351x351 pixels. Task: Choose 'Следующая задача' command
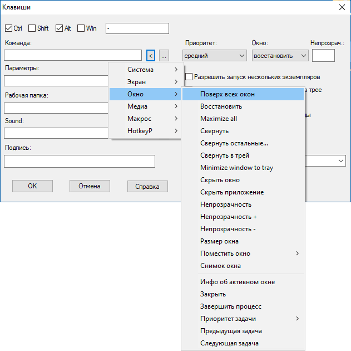click(243, 343)
